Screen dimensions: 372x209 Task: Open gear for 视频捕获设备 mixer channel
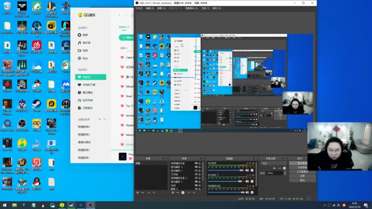pos(252,192)
